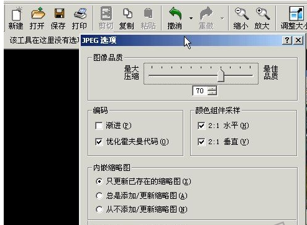Click the 复制 (Copy) toolbar icon
The width and height of the screenshot is (307, 225).
127,13
